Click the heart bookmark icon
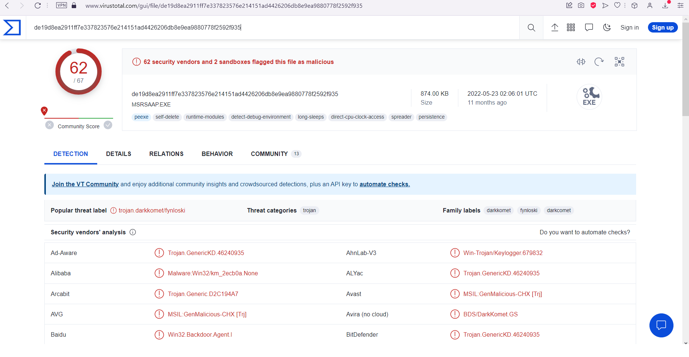This screenshot has height=357, width=689. (x=617, y=5)
